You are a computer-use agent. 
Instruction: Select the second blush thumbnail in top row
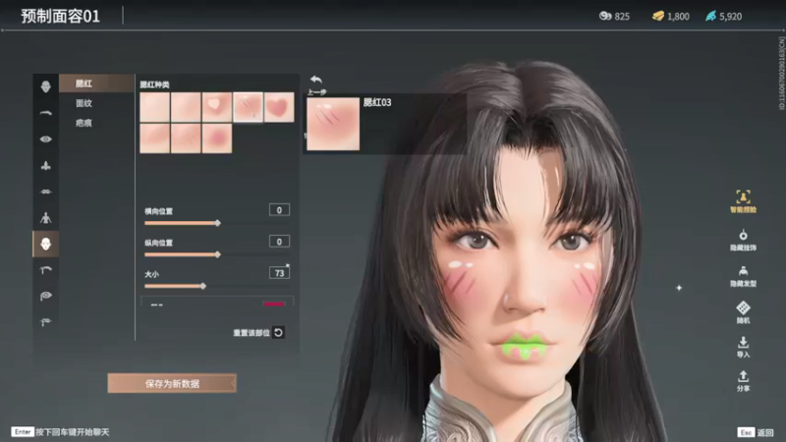[x=186, y=107]
